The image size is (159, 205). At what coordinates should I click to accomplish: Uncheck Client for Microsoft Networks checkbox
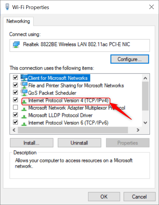pos(15,77)
